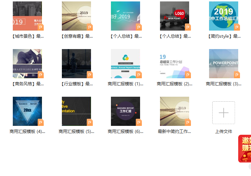Screen dimensions: 251x176
Task: Click the PPT badge on 【创意有趣】 file
Action: click(x=90, y=27)
